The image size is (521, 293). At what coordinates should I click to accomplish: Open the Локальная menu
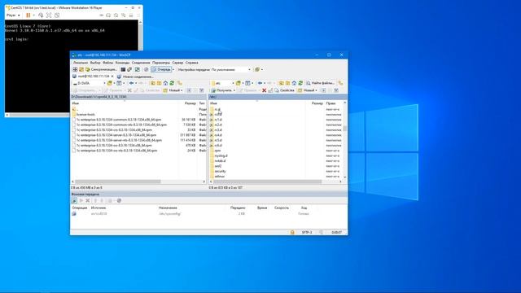coord(81,63)
